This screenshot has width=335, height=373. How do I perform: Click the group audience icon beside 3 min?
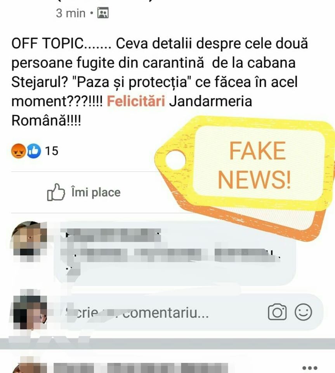[x=103, y=13]
